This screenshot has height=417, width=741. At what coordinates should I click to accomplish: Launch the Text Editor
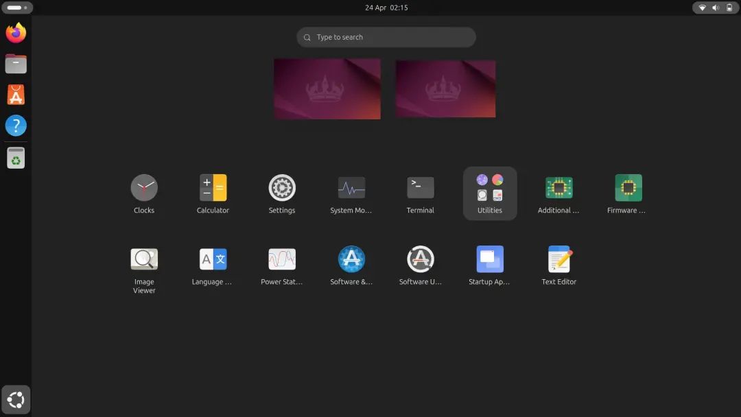point(558,259)
